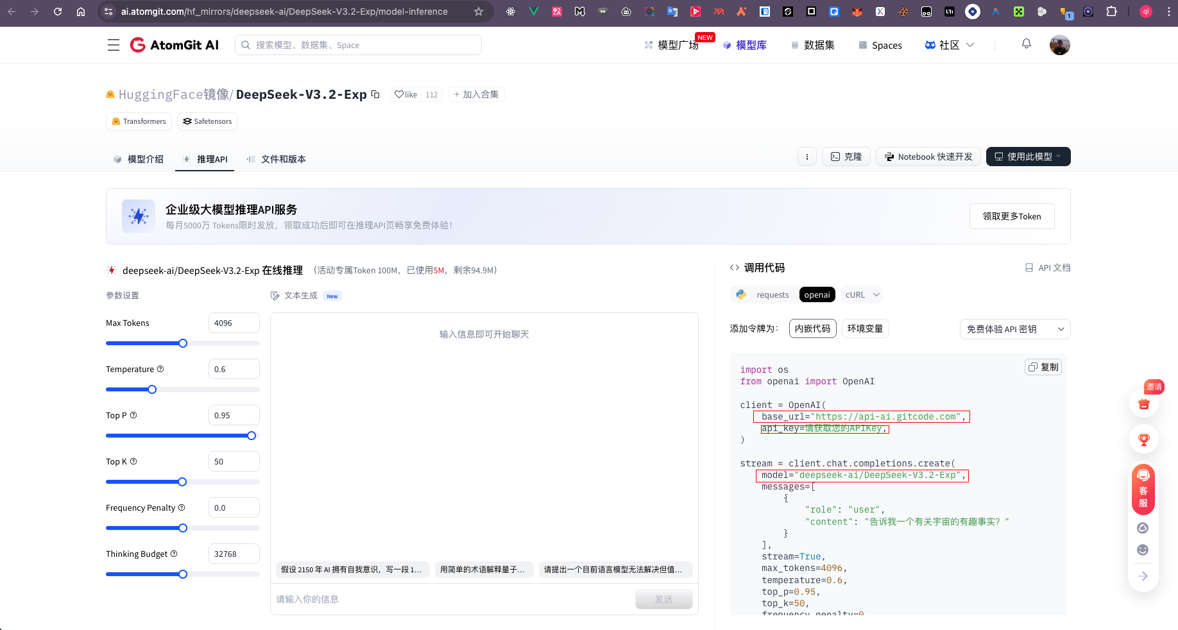Click the Top P slider handle
The image size is (1178, 630).
pyautogui.click(x=252, y=436)
